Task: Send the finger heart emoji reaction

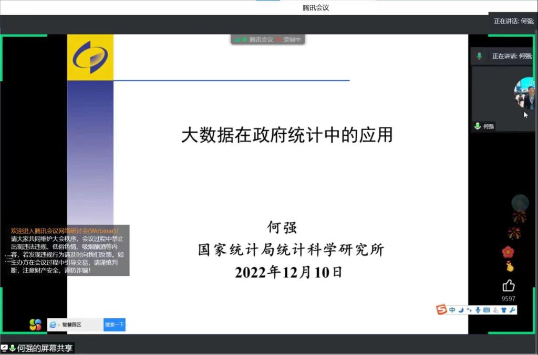Action: (509, 267)
